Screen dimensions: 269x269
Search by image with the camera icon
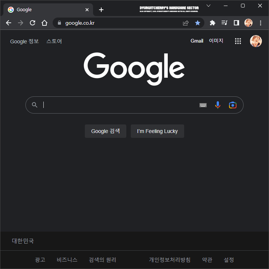[x=233, y=105]
